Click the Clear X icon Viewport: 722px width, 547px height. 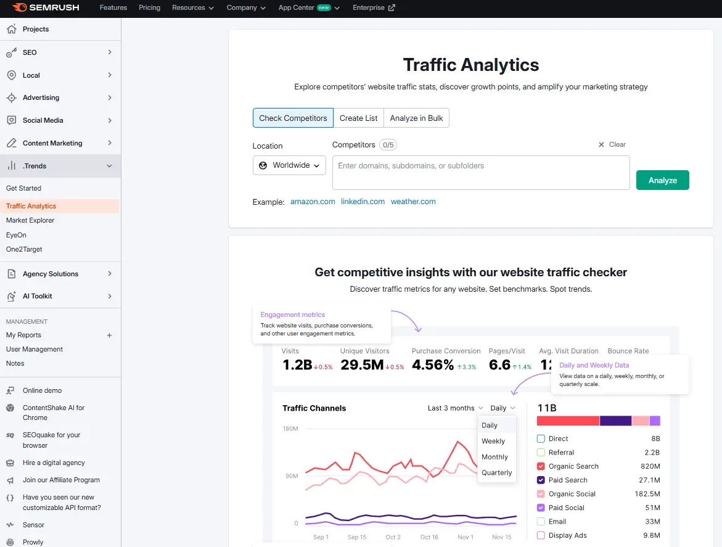click(601, 144)
